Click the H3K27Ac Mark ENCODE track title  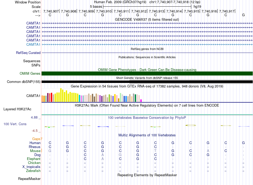coord(147,106)
